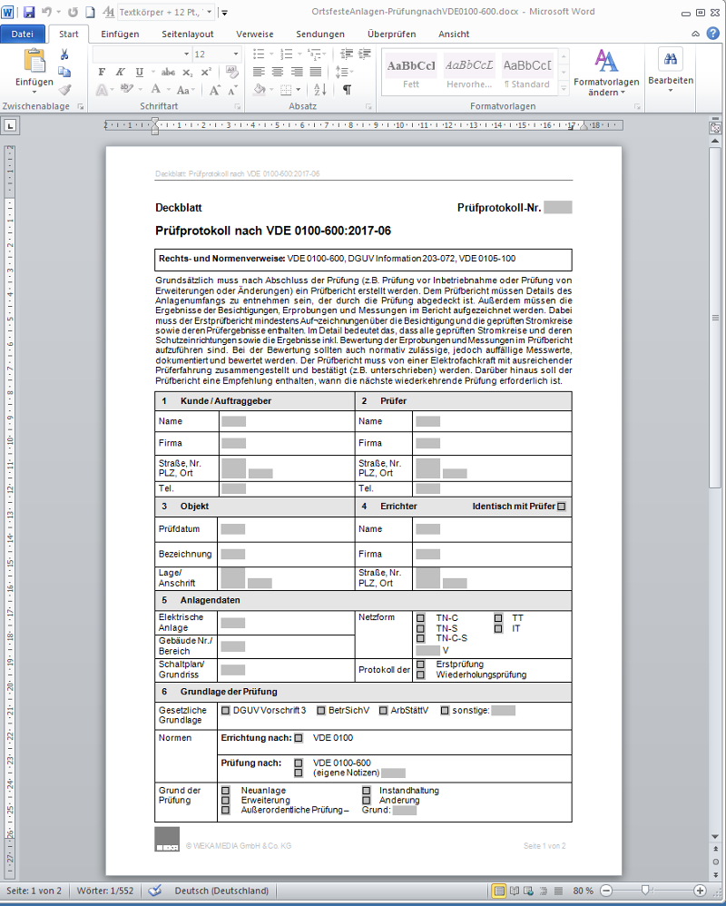Check the Instandhaltung checkbox
The width and height of the screenshot is (726, 906).
pyautogui.click(x=367, y=791)
